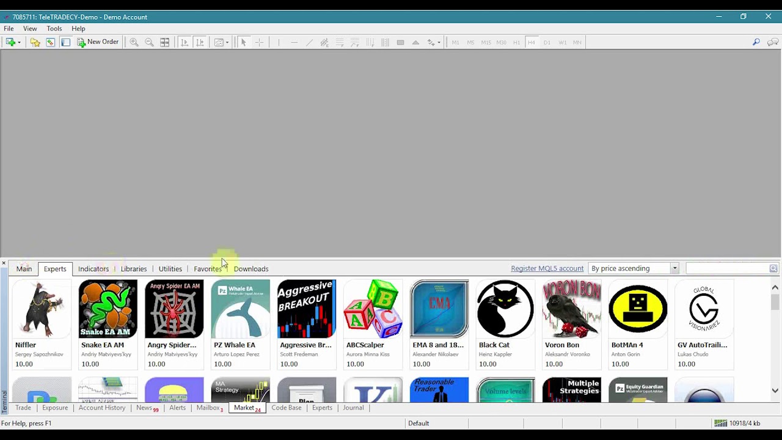Close the terminal panel with the X

4,263
